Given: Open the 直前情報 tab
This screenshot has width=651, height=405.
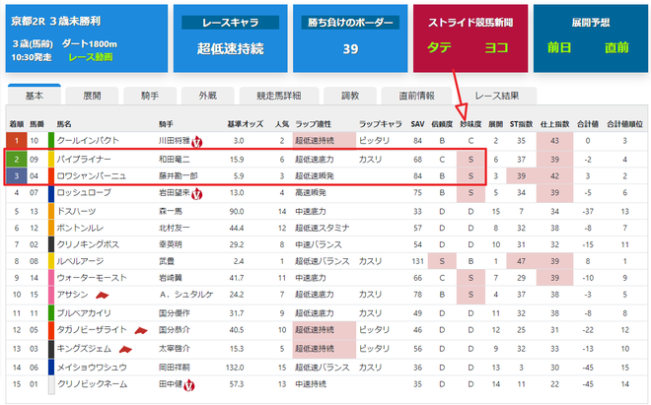Looking at the screenshot, I should pyautogui.click(x=416, y=96).
